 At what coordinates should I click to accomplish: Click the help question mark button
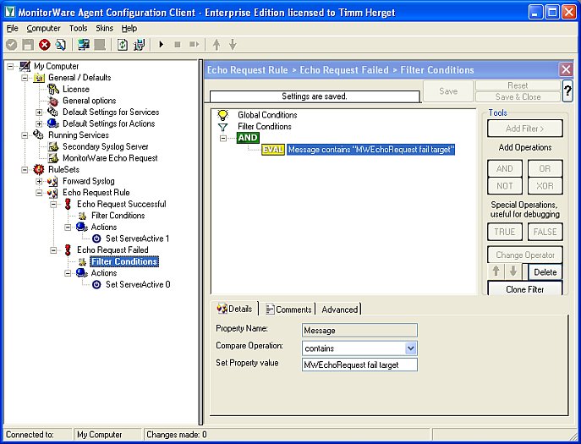coord(567,90)
